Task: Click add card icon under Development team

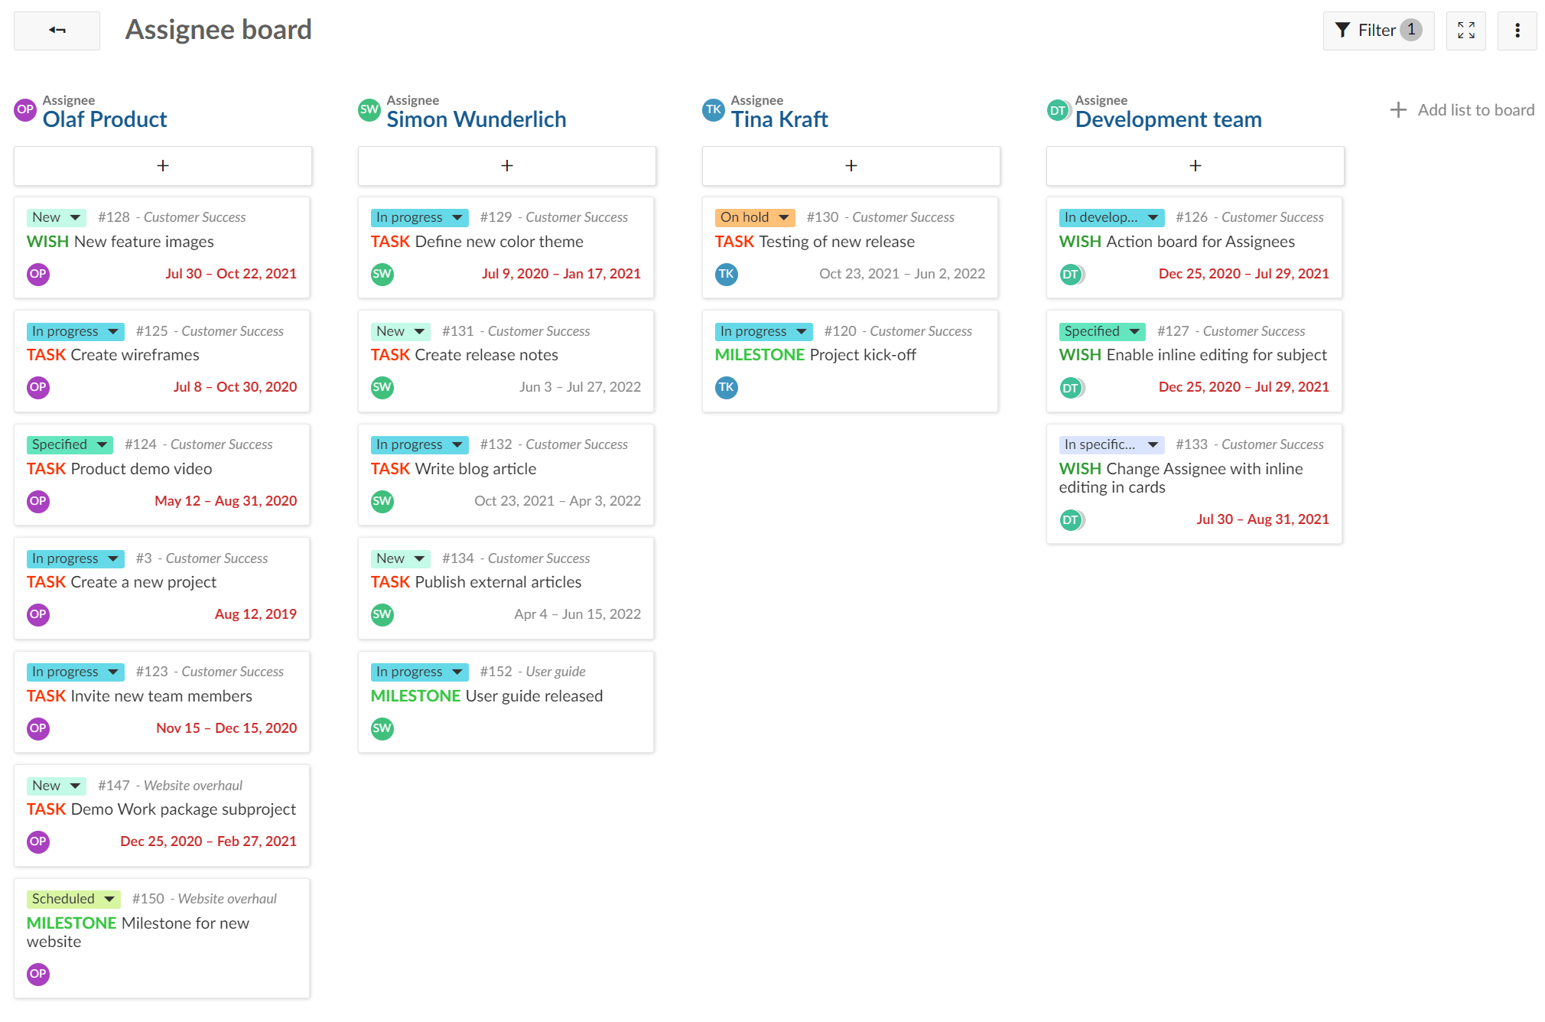Action: point(1194,165)
